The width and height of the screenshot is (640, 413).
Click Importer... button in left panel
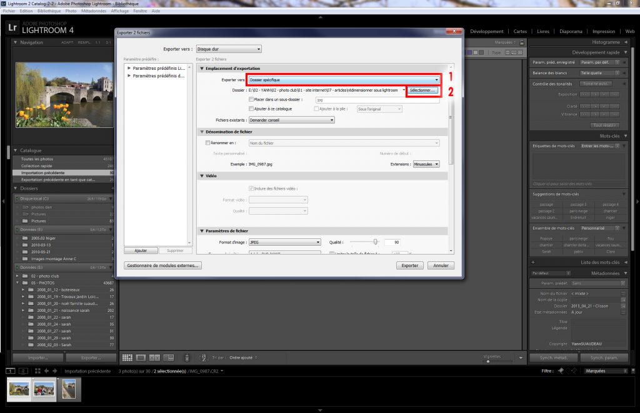tap(38, 357)
